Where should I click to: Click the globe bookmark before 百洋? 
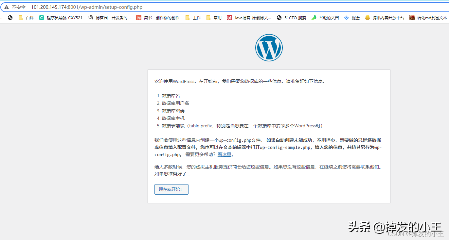[x=10, y=18]
